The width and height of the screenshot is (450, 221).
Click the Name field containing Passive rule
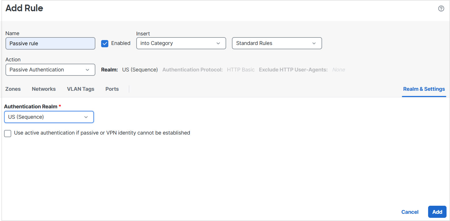click(50, 44)
